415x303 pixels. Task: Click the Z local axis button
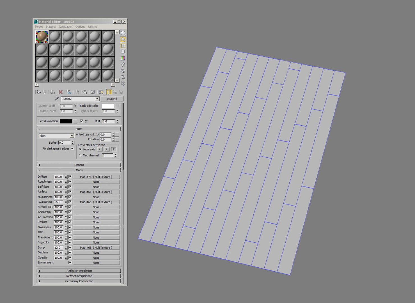point(114,149)
